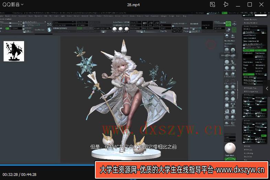Click the Activate Symmetry button
This screenshot has height=180, width=270.
point(60,28)
